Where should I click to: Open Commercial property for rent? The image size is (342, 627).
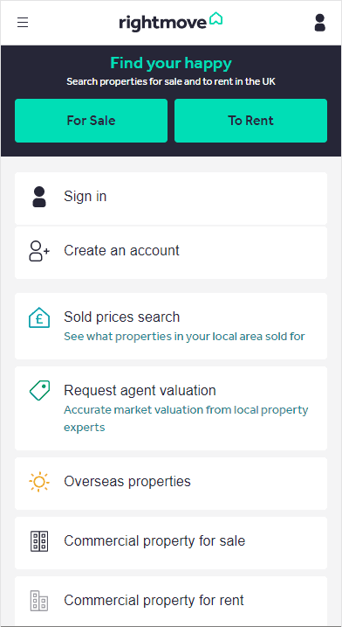click(171, 601)
